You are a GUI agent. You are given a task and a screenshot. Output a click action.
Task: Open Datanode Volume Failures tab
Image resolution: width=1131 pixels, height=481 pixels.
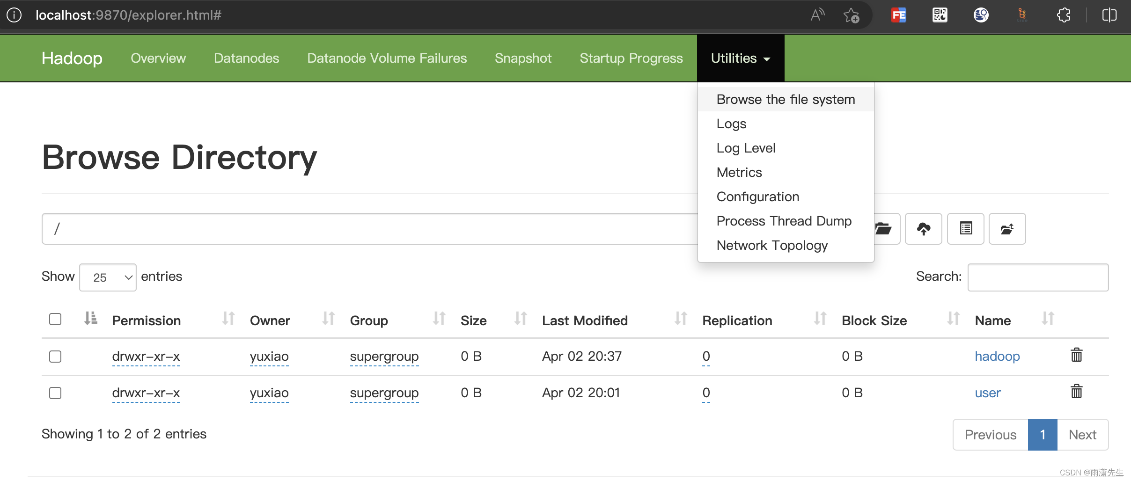(387, 58)
